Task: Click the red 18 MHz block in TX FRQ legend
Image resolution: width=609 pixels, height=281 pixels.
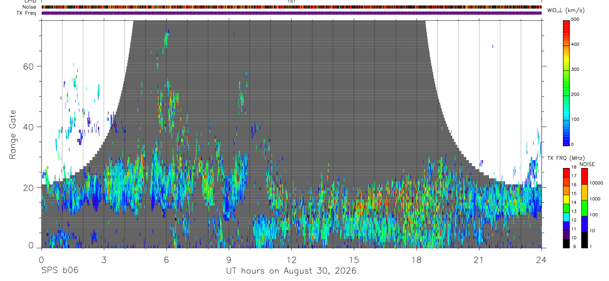Action: 566,172
